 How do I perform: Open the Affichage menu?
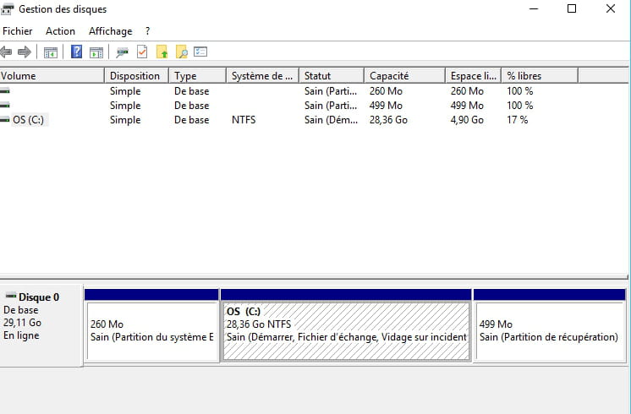(x=111, y=31)
